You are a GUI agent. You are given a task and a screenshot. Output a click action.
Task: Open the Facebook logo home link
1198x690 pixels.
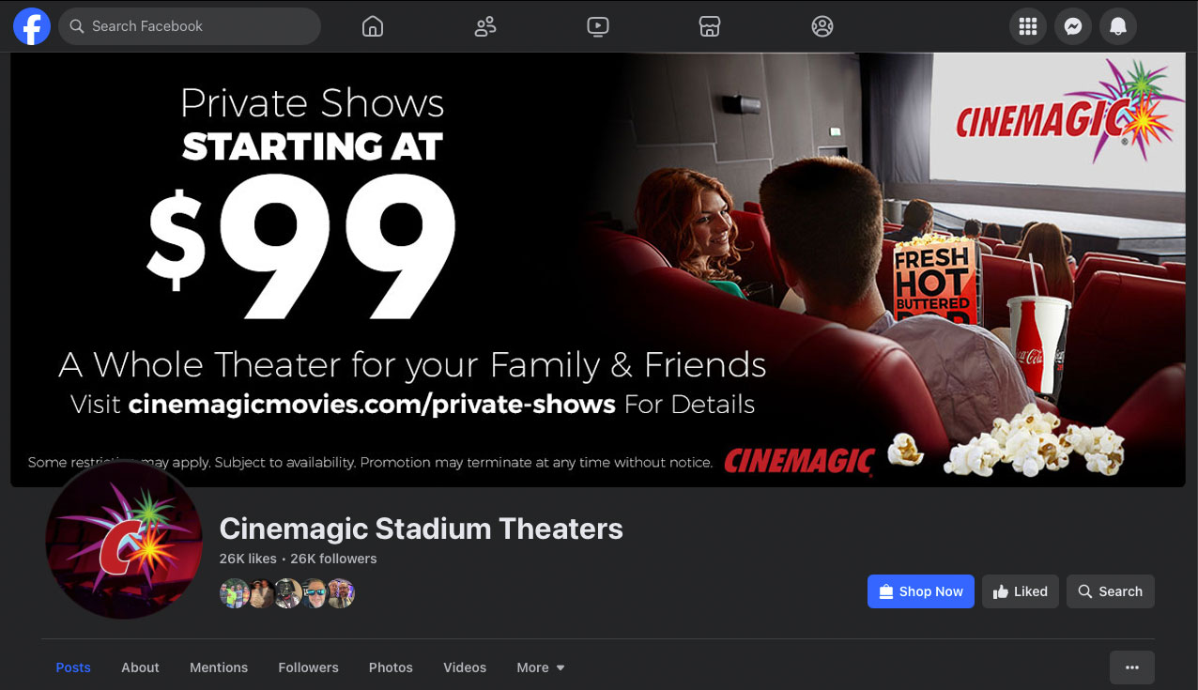[32, 26]
